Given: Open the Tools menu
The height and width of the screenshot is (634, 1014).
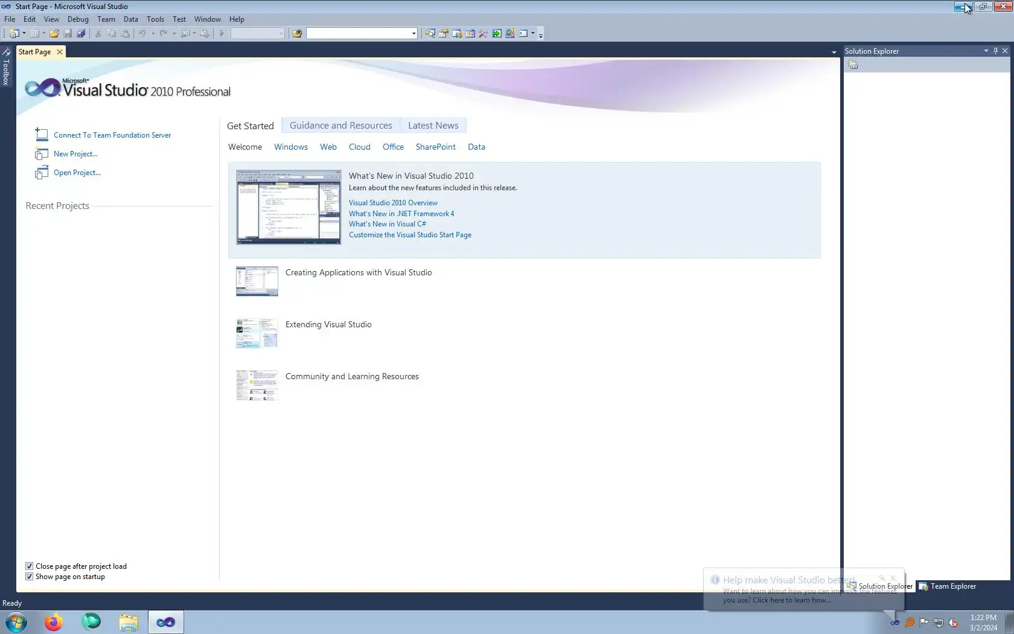Looking at the screenshot, I should [x=155, y=19].
